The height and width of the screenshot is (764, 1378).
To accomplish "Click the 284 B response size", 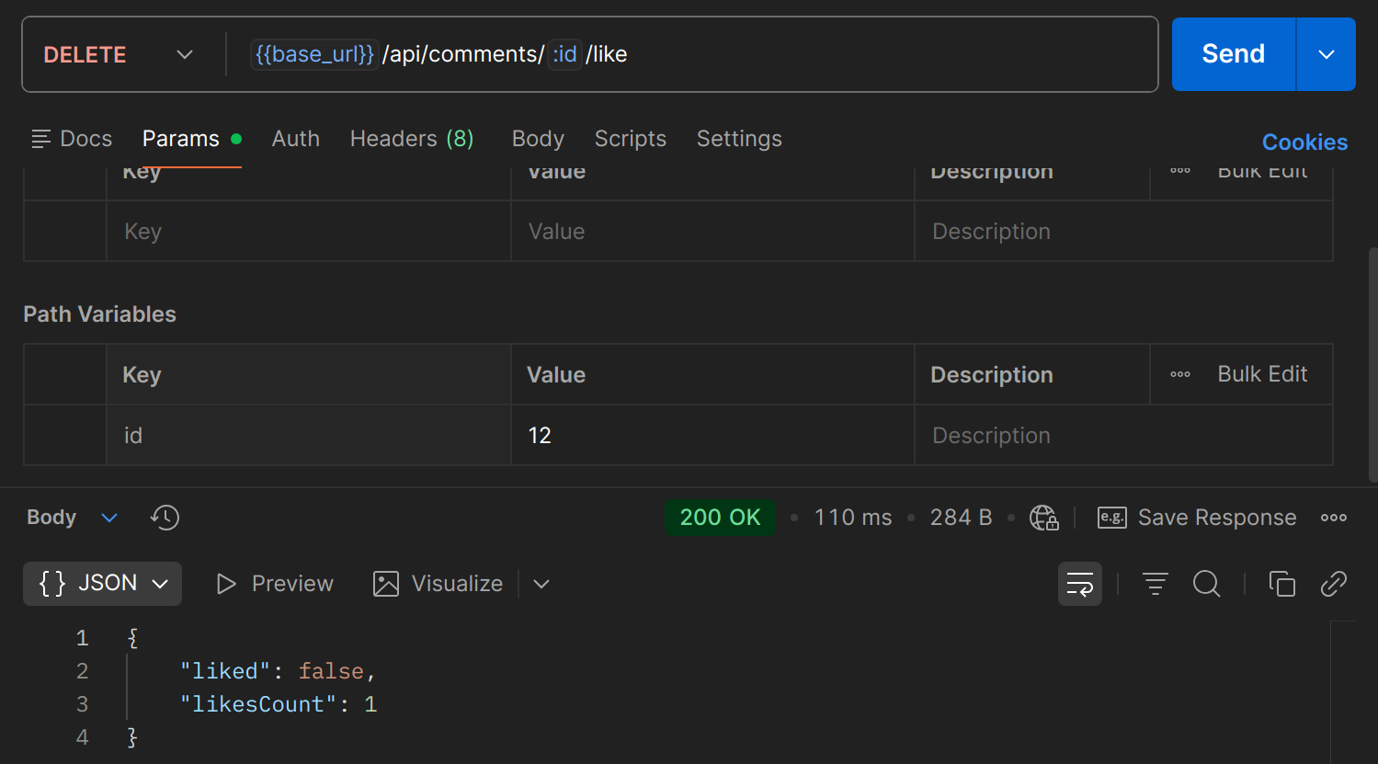I will [x=961, y=518].
